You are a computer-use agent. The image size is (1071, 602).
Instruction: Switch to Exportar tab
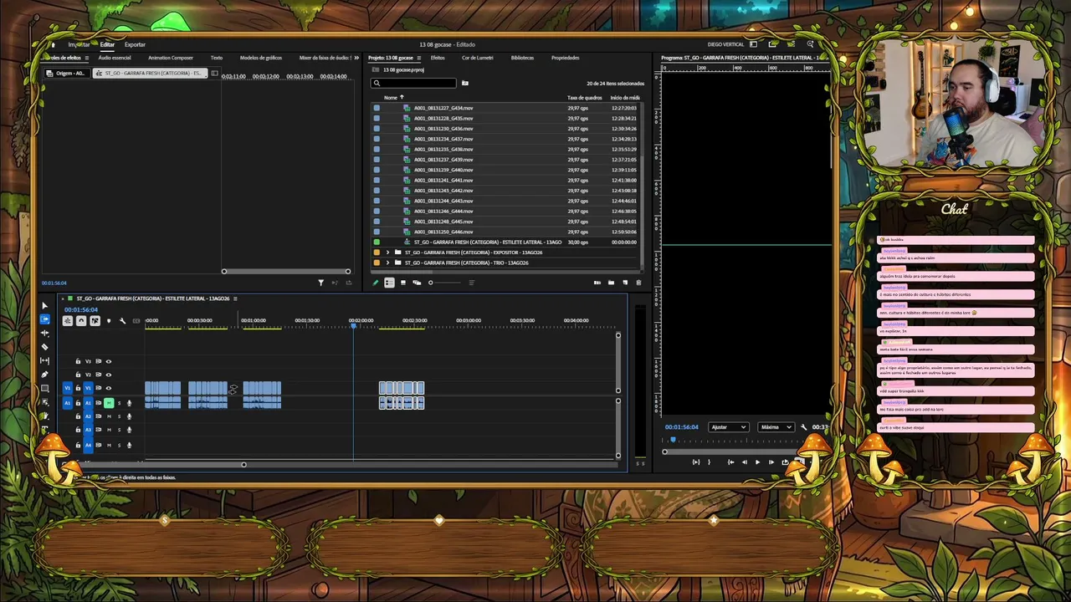coord(135,44)
